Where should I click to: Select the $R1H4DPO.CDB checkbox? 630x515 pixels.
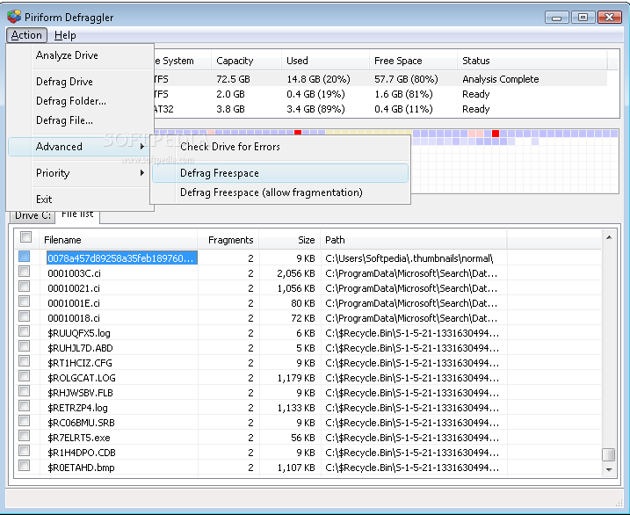[x=25, y=451]
